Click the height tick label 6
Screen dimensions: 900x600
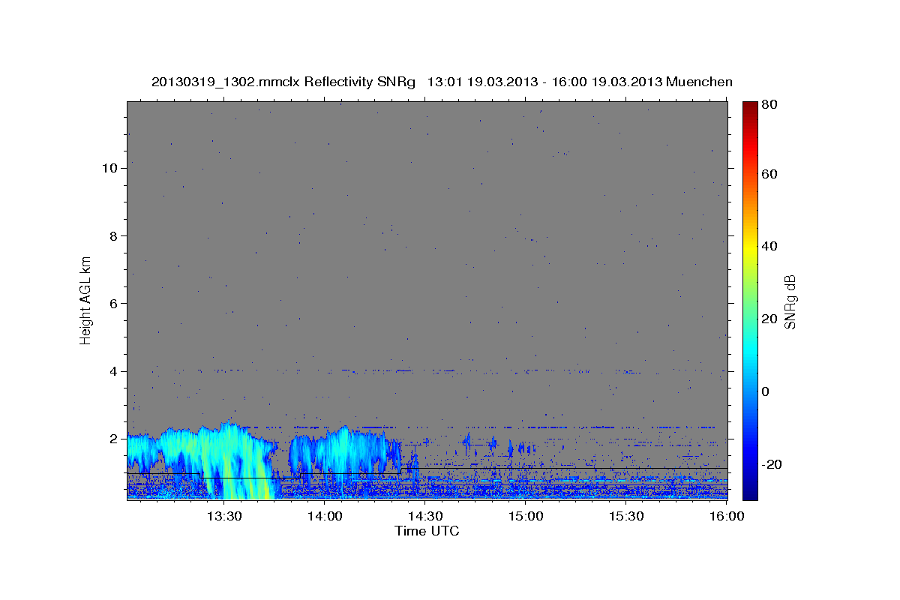113,303
